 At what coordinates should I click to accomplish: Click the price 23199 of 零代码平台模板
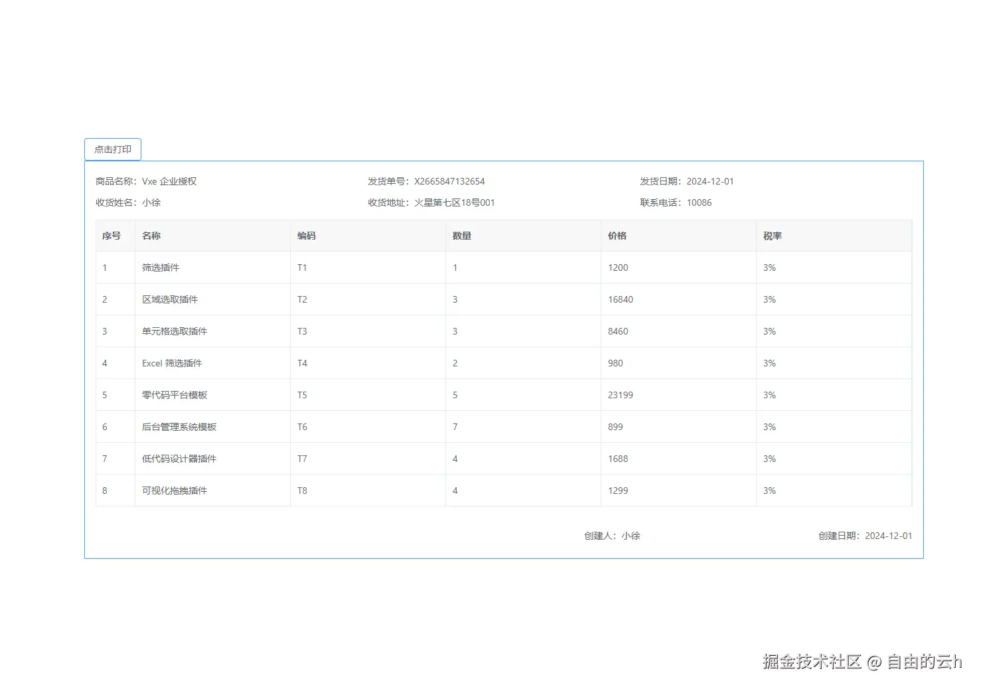click(x=620, y=394)
